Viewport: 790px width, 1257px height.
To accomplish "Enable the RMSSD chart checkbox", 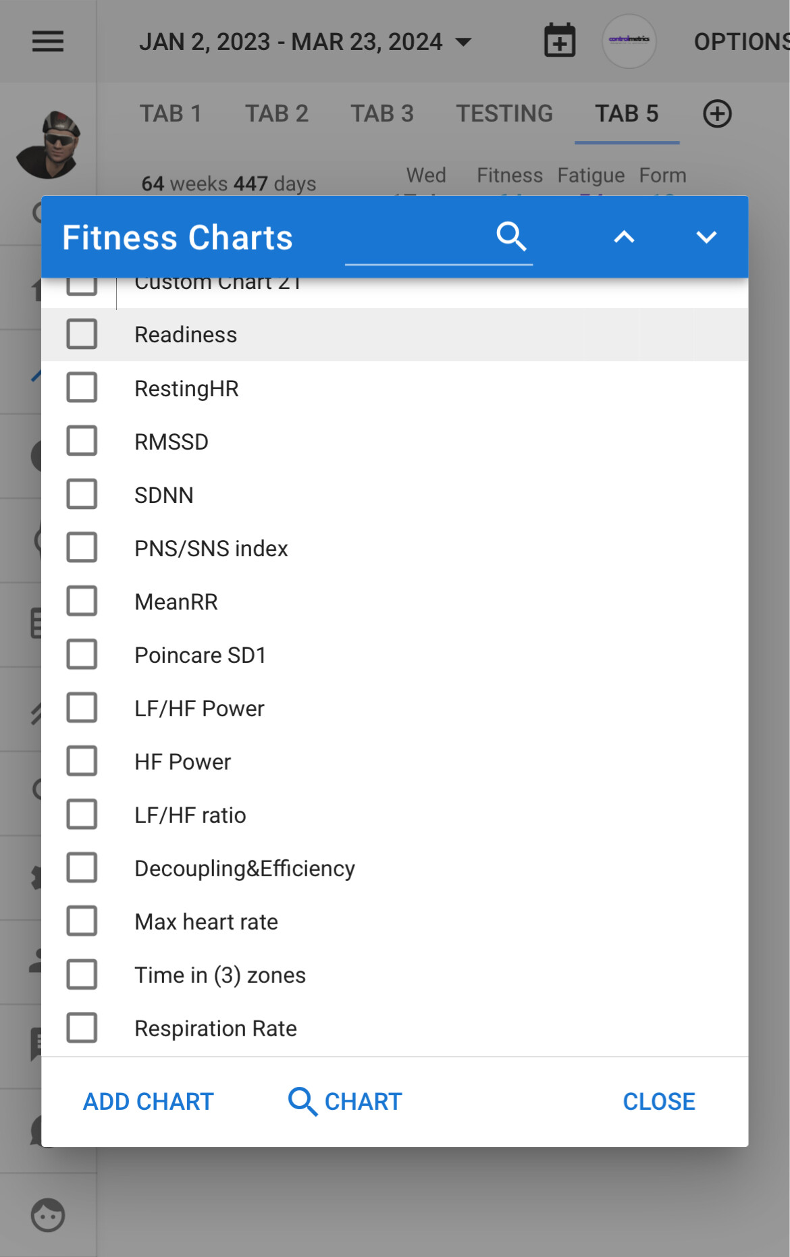I will [x=82, y=441].
